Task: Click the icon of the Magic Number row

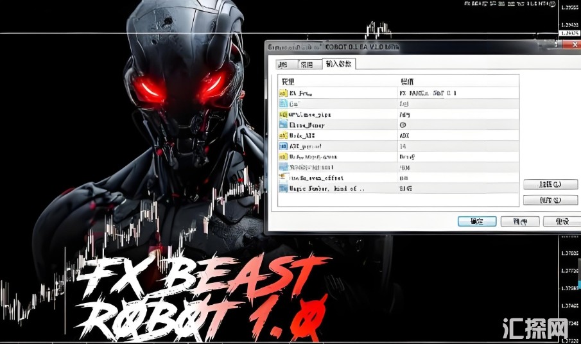Action: coord(284,189)
